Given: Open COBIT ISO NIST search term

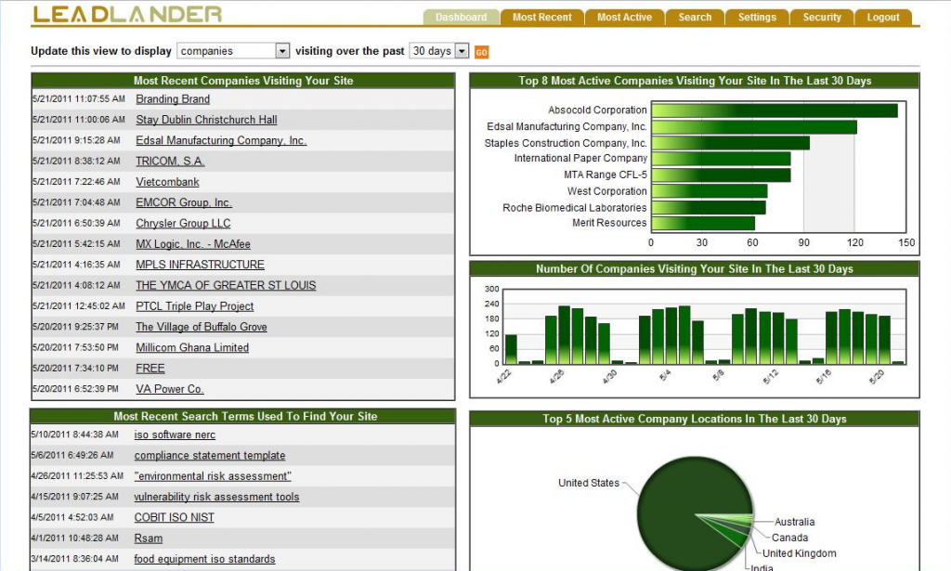Looking at the screenshot, I should click(x=174, y=517).
